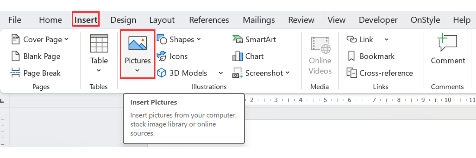The height and width of the screenshot is (158, 476).
Task: Click the Chart label
Action: coord(255,56)
